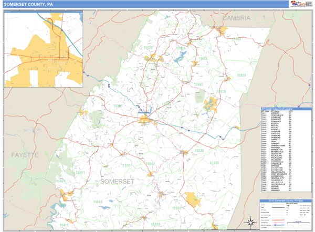Click ZIP code label 15542
This screenshot has width=315, height=232.
pyautogui.click(x=150, y=164)
